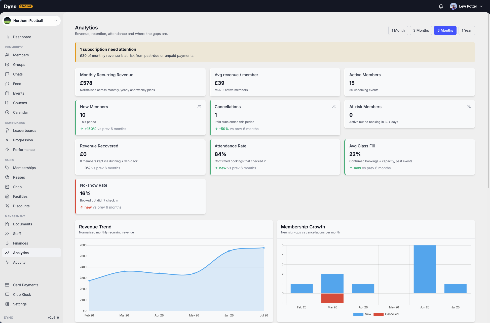Click the v2.0.0 version label

tap(53, 318)
